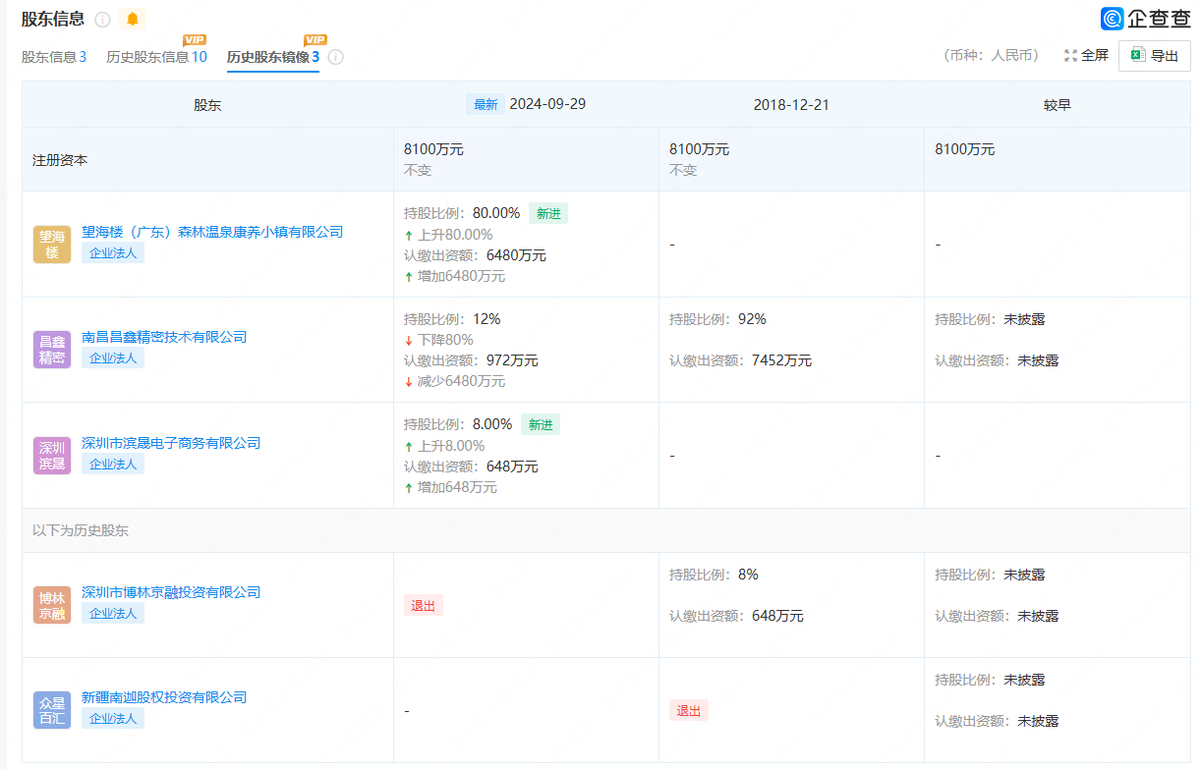Click 648万元 in 博林京融 row
1201x770 pixels.
[x=777, y=616]
